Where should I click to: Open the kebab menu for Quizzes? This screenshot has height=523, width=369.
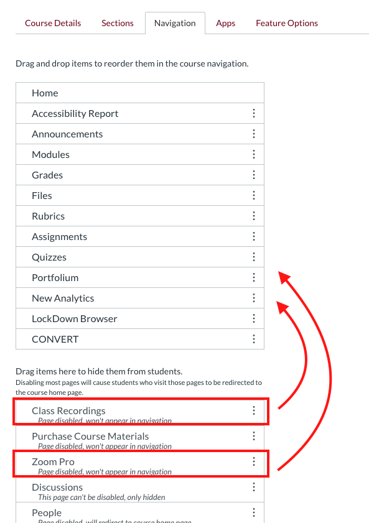point(254,256)
